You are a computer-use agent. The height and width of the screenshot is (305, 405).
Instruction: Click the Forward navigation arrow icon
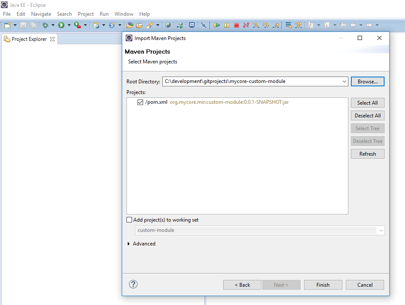(369, 25)
